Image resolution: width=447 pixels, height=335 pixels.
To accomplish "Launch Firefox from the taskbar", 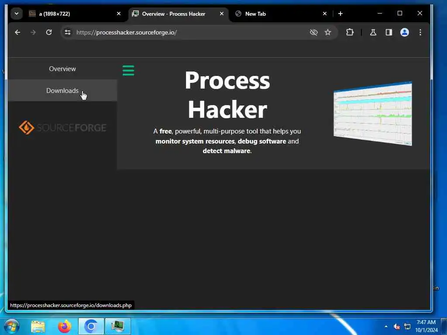I will click(x=65, y=326).
